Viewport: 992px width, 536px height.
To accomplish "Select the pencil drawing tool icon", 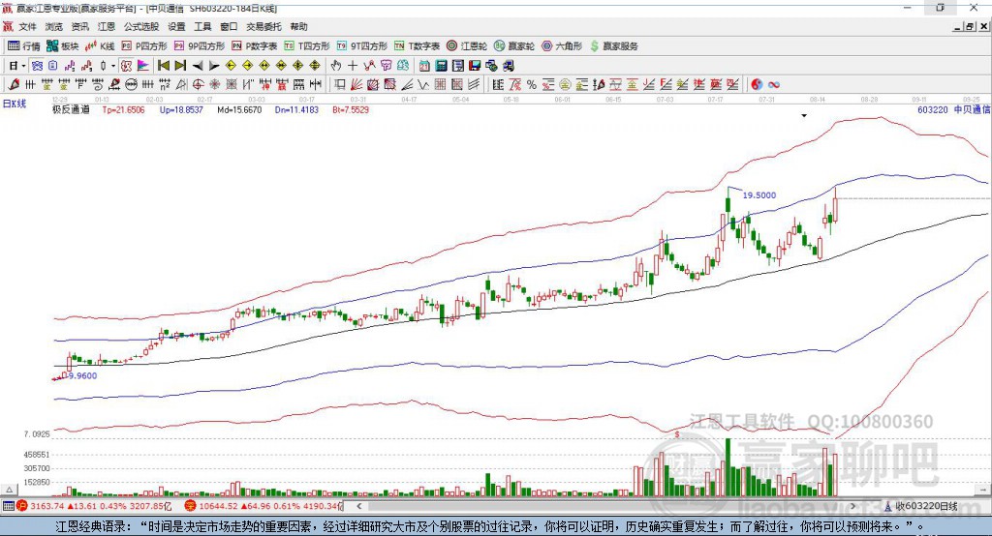I will coord(14,85).
